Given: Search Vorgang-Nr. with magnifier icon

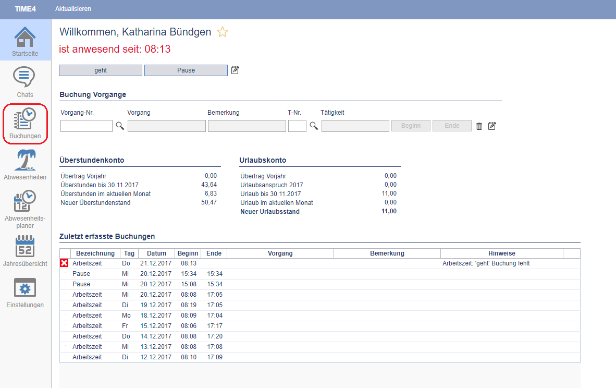Looking at the screenshot, I should click(x=120, y=126).
